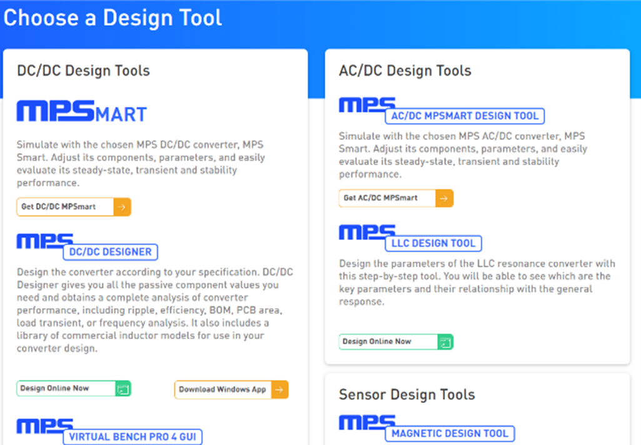Click the orange arrow on Download Windows App

pos(280,389)
